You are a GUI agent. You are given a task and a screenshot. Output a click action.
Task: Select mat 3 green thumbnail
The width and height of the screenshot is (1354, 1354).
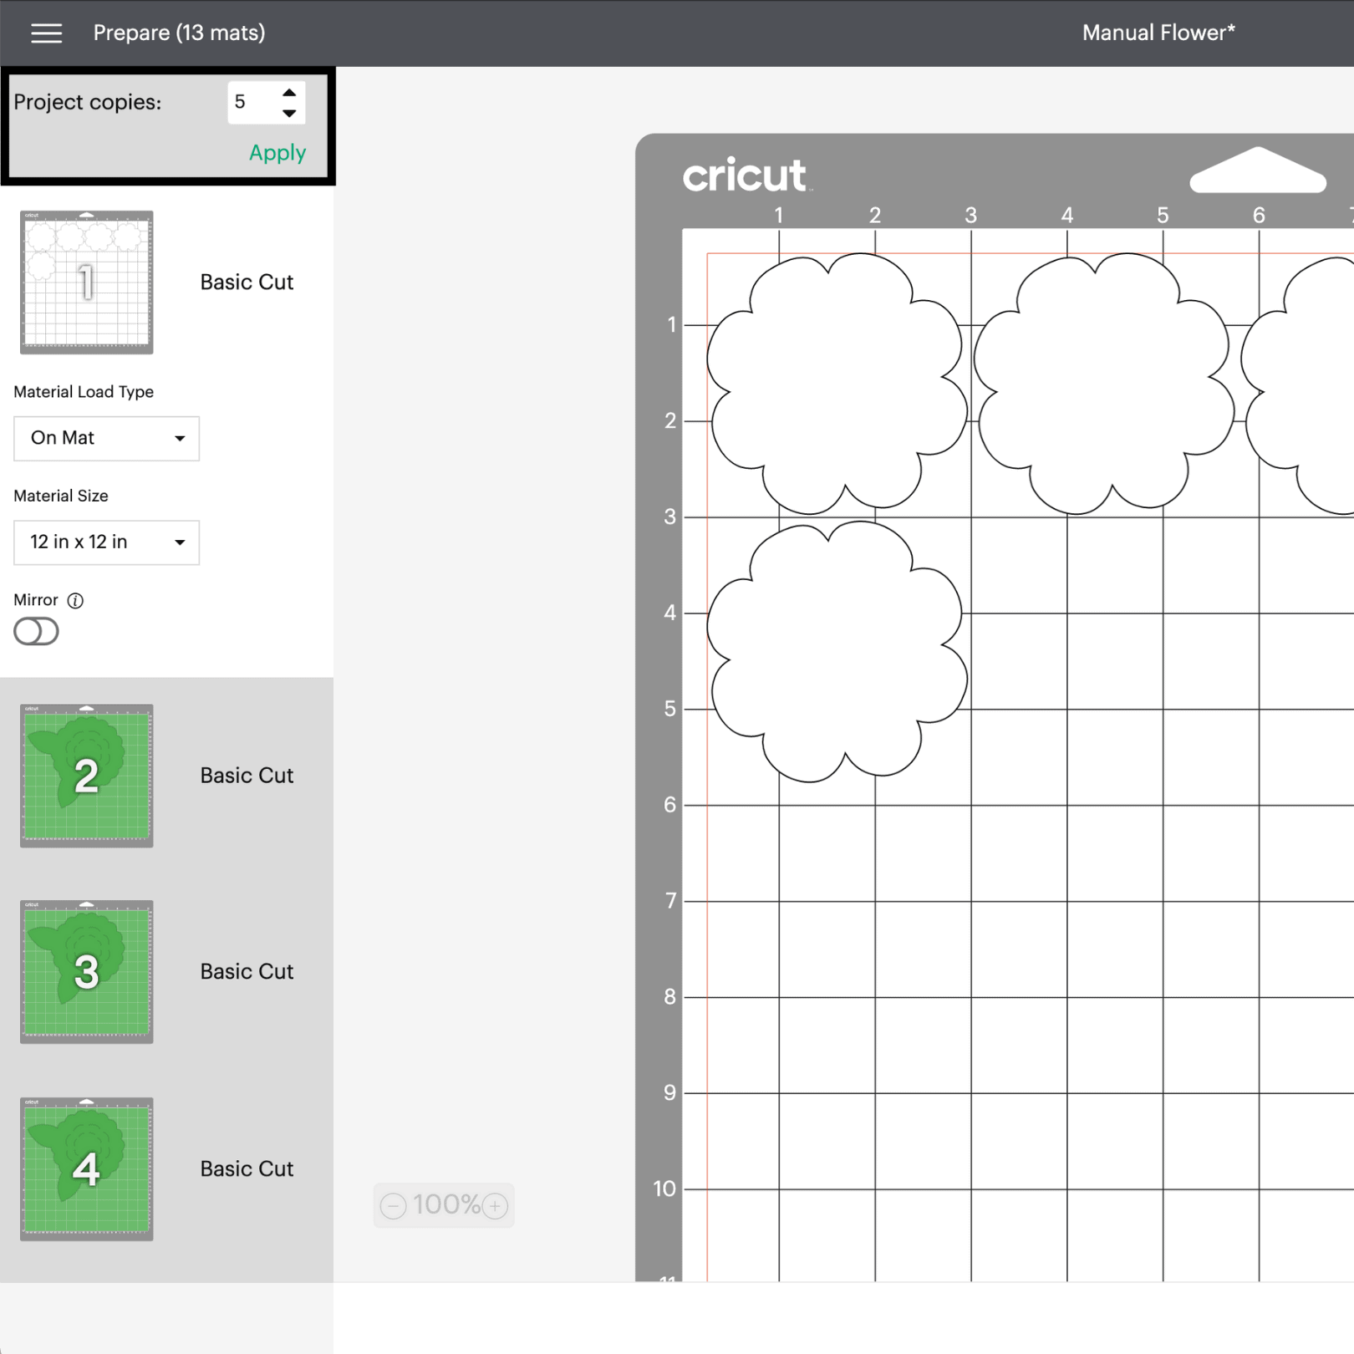pyautogui.click(x=86, y=971)
